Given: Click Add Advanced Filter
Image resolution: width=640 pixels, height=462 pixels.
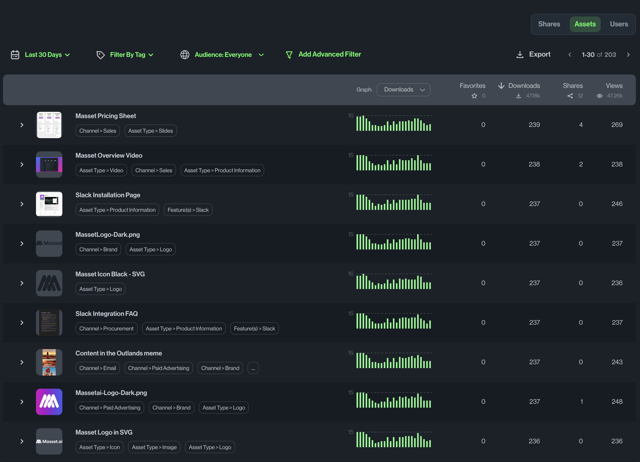Looking at the screenshot, I should tap(330, 54).
